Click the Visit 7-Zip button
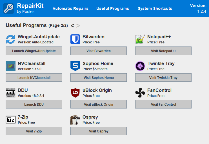The width and height of the screenshot is (209, 144). tap(34, 131)
